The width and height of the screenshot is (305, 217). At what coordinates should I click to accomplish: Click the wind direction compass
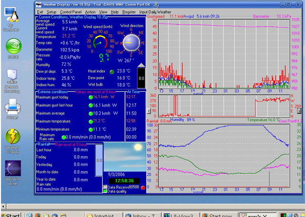(132, 43)
